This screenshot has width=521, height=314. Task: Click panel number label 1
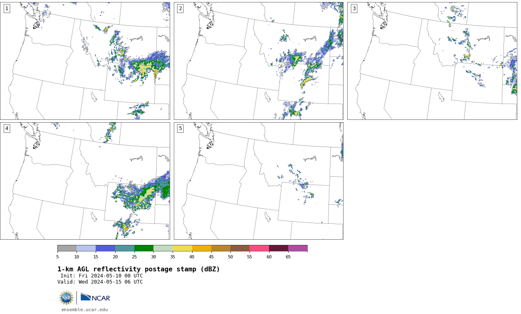[x=7, y=9]
